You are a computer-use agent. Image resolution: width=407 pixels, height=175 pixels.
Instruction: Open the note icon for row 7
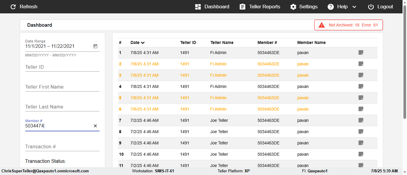point(361,120)
